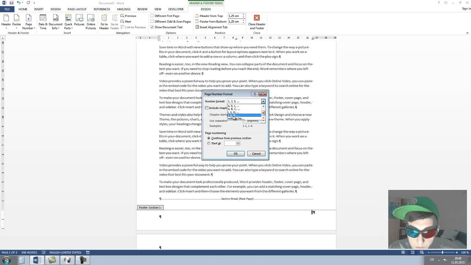Click Insert Alignment Tab
Screen dimensions: 471x265
(x=211, y=27)
